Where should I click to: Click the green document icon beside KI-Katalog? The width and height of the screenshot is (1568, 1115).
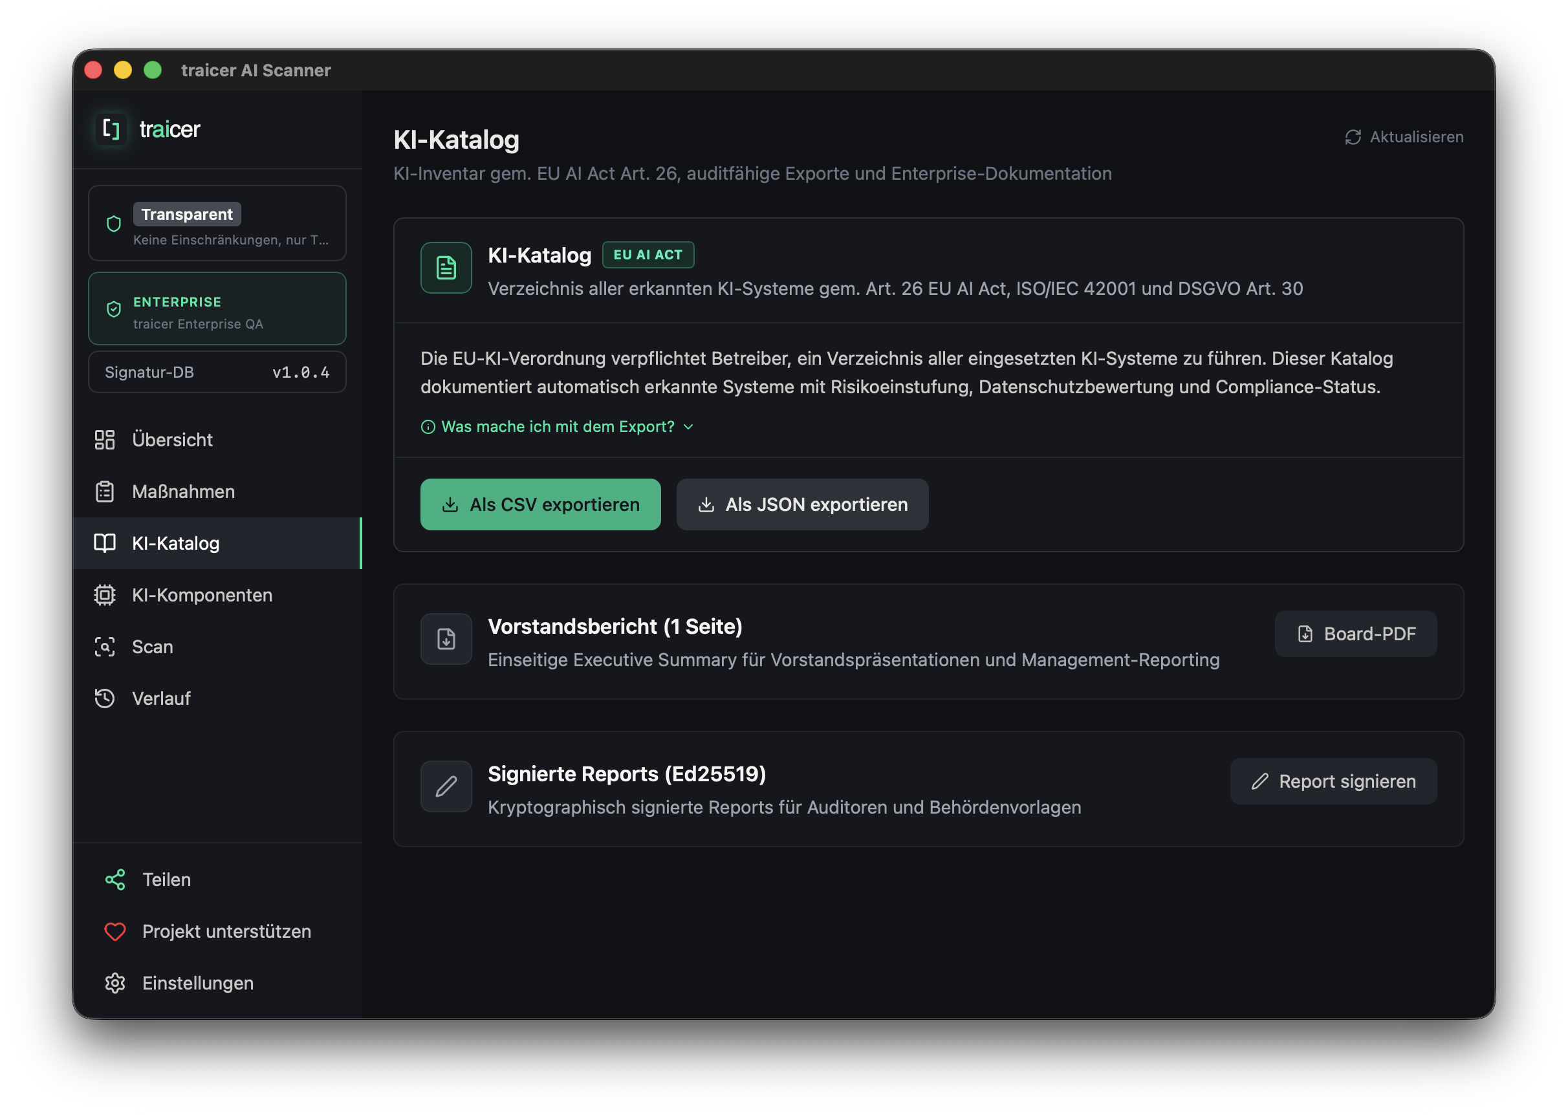[x=446, y=268]
